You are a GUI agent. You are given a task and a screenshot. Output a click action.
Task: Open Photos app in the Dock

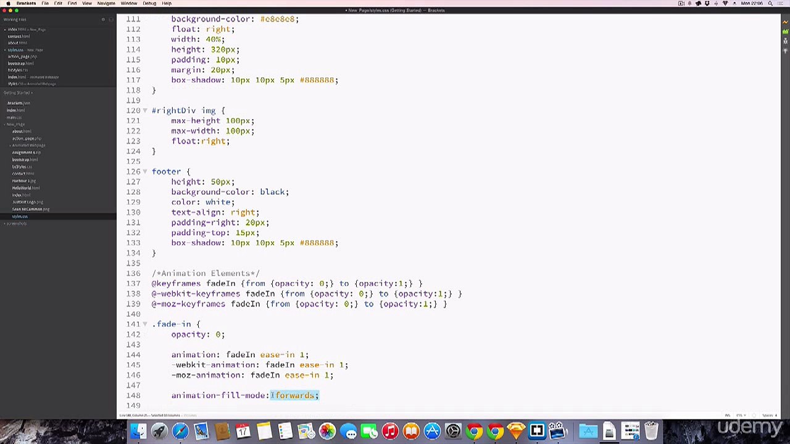(327, 431)
